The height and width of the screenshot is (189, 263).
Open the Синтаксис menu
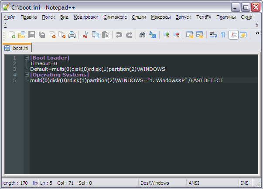pos(115,17)
